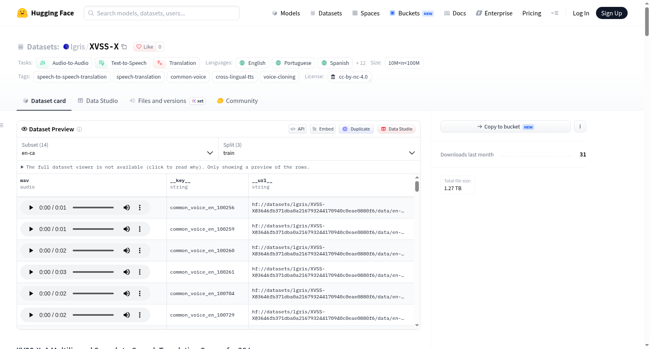The image size is (650, 349).
Task: Mute audio for common_voice_en_100259
Action: [x=127, y=229]
